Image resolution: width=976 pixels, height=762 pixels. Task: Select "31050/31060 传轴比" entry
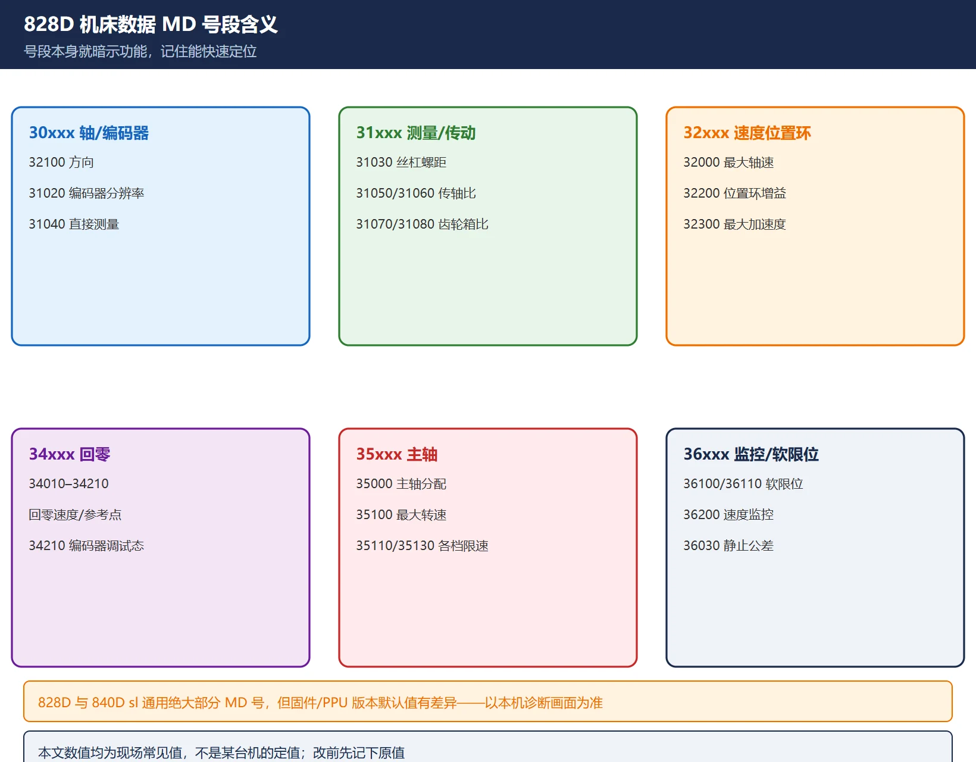click(416, 193)
